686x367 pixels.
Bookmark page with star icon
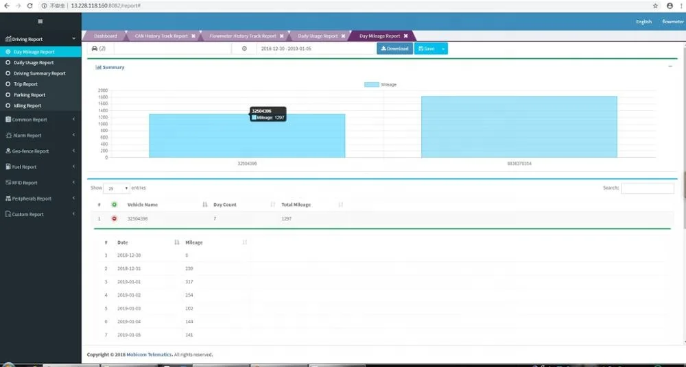[655, 5]
